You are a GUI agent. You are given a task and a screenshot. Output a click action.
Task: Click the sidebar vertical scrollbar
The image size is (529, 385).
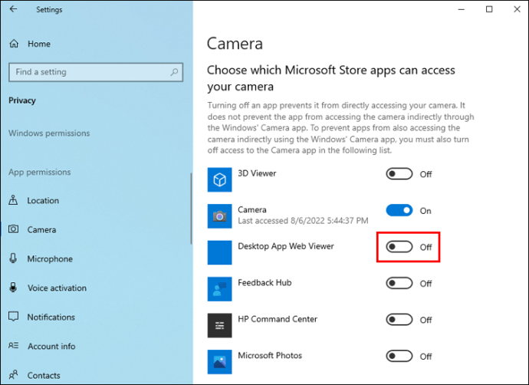192,209
